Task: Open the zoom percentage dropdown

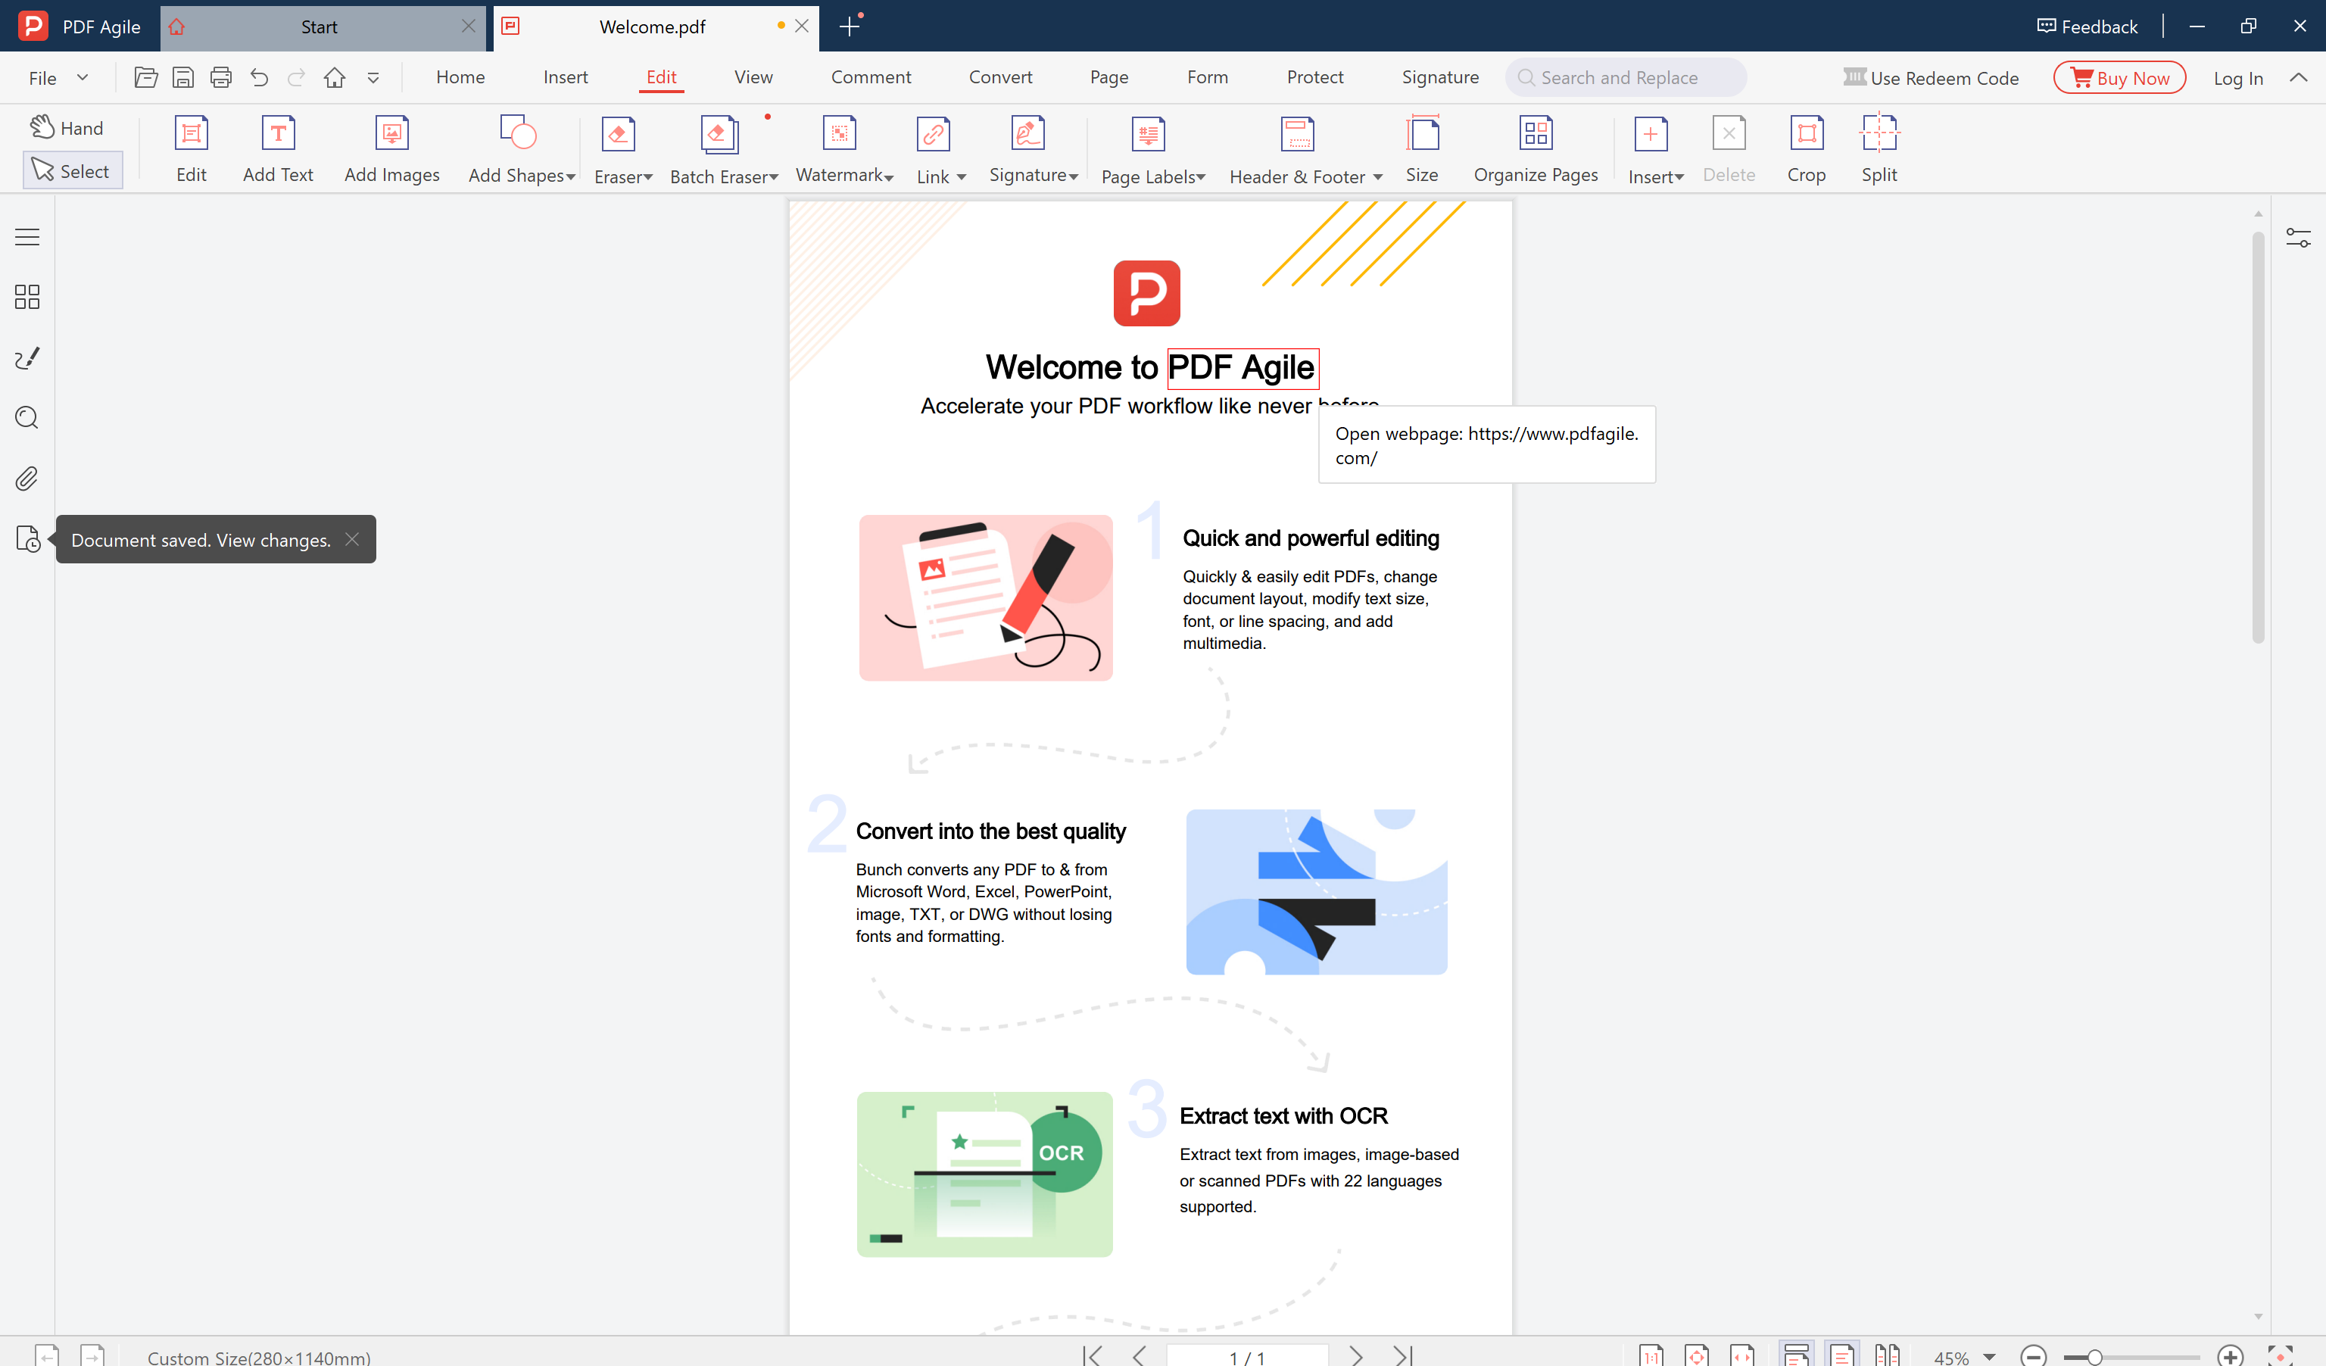Action: pyautogui.click(x=1989, y=1357)
